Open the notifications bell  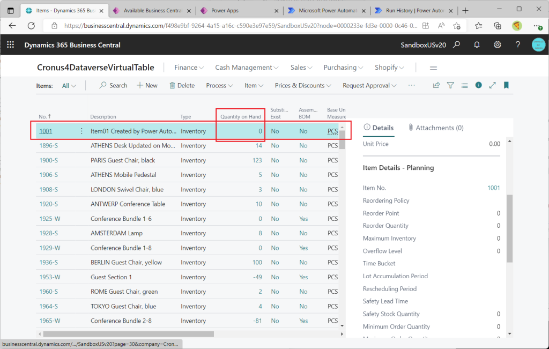point(477,45)
